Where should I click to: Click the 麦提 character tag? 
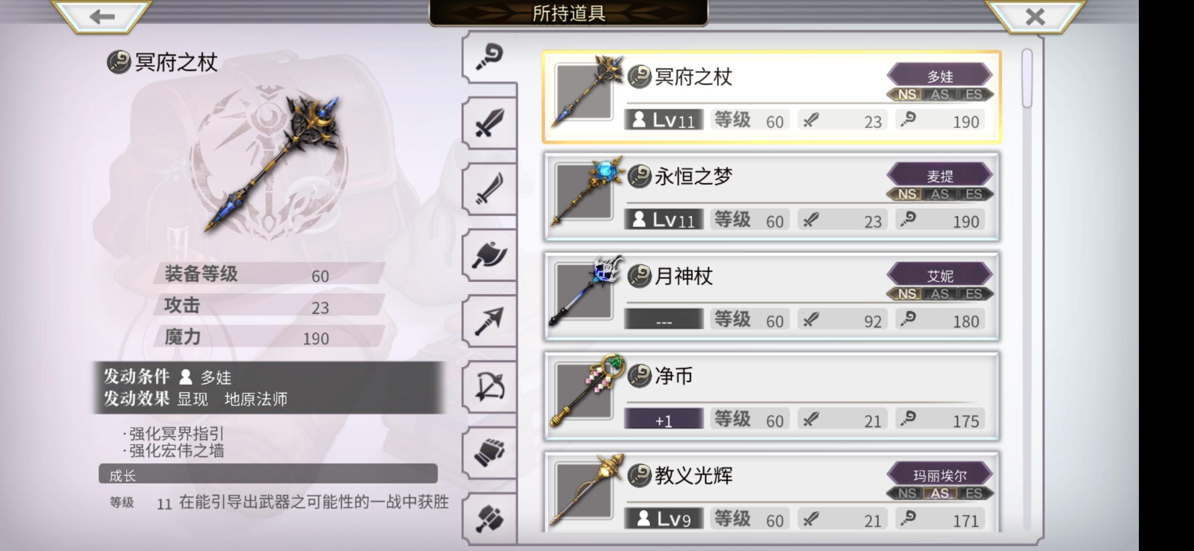(940, 176)
